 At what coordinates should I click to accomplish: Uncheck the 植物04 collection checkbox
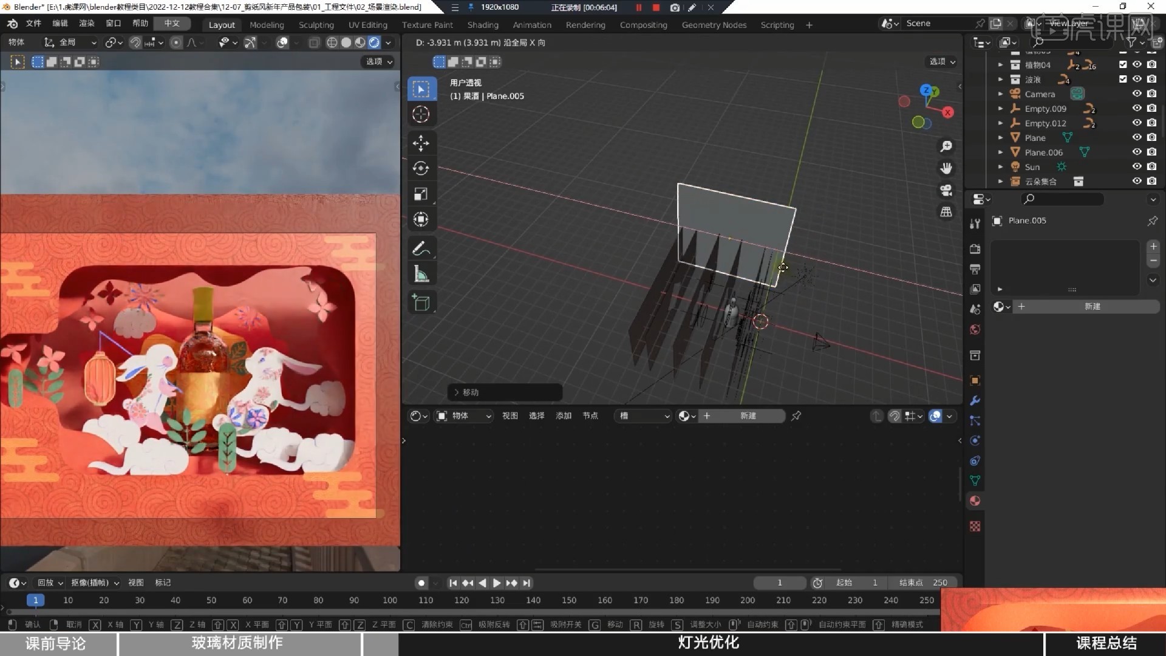coord(1123,65)
